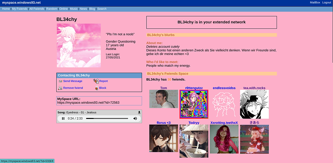Open Blog in the nav bar

(92, 9)
